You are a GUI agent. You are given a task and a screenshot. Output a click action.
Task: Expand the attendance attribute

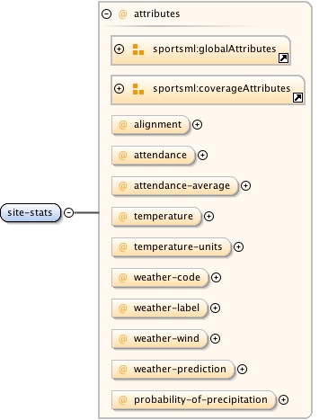point(203,155)
